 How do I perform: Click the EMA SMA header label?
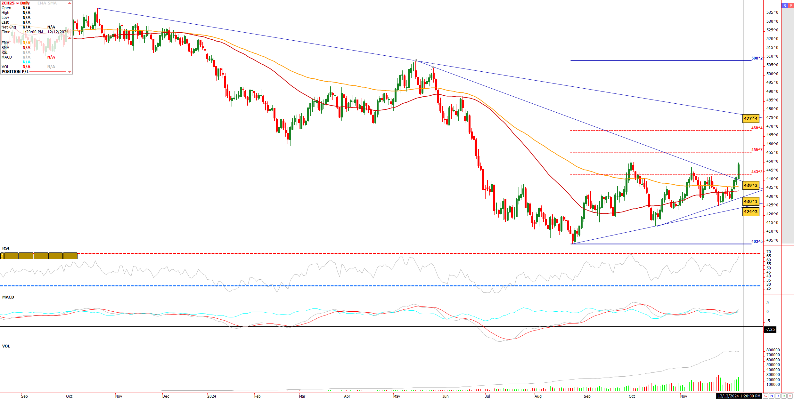click(47, 3)
